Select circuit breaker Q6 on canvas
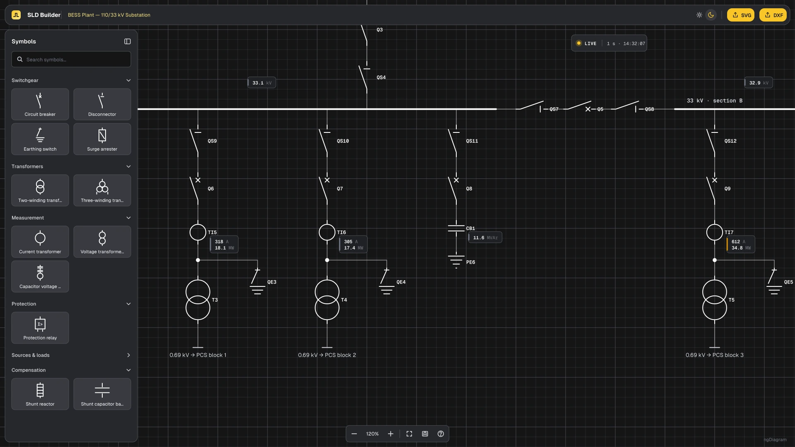This screenshot has height=447, width=795. 196,189
